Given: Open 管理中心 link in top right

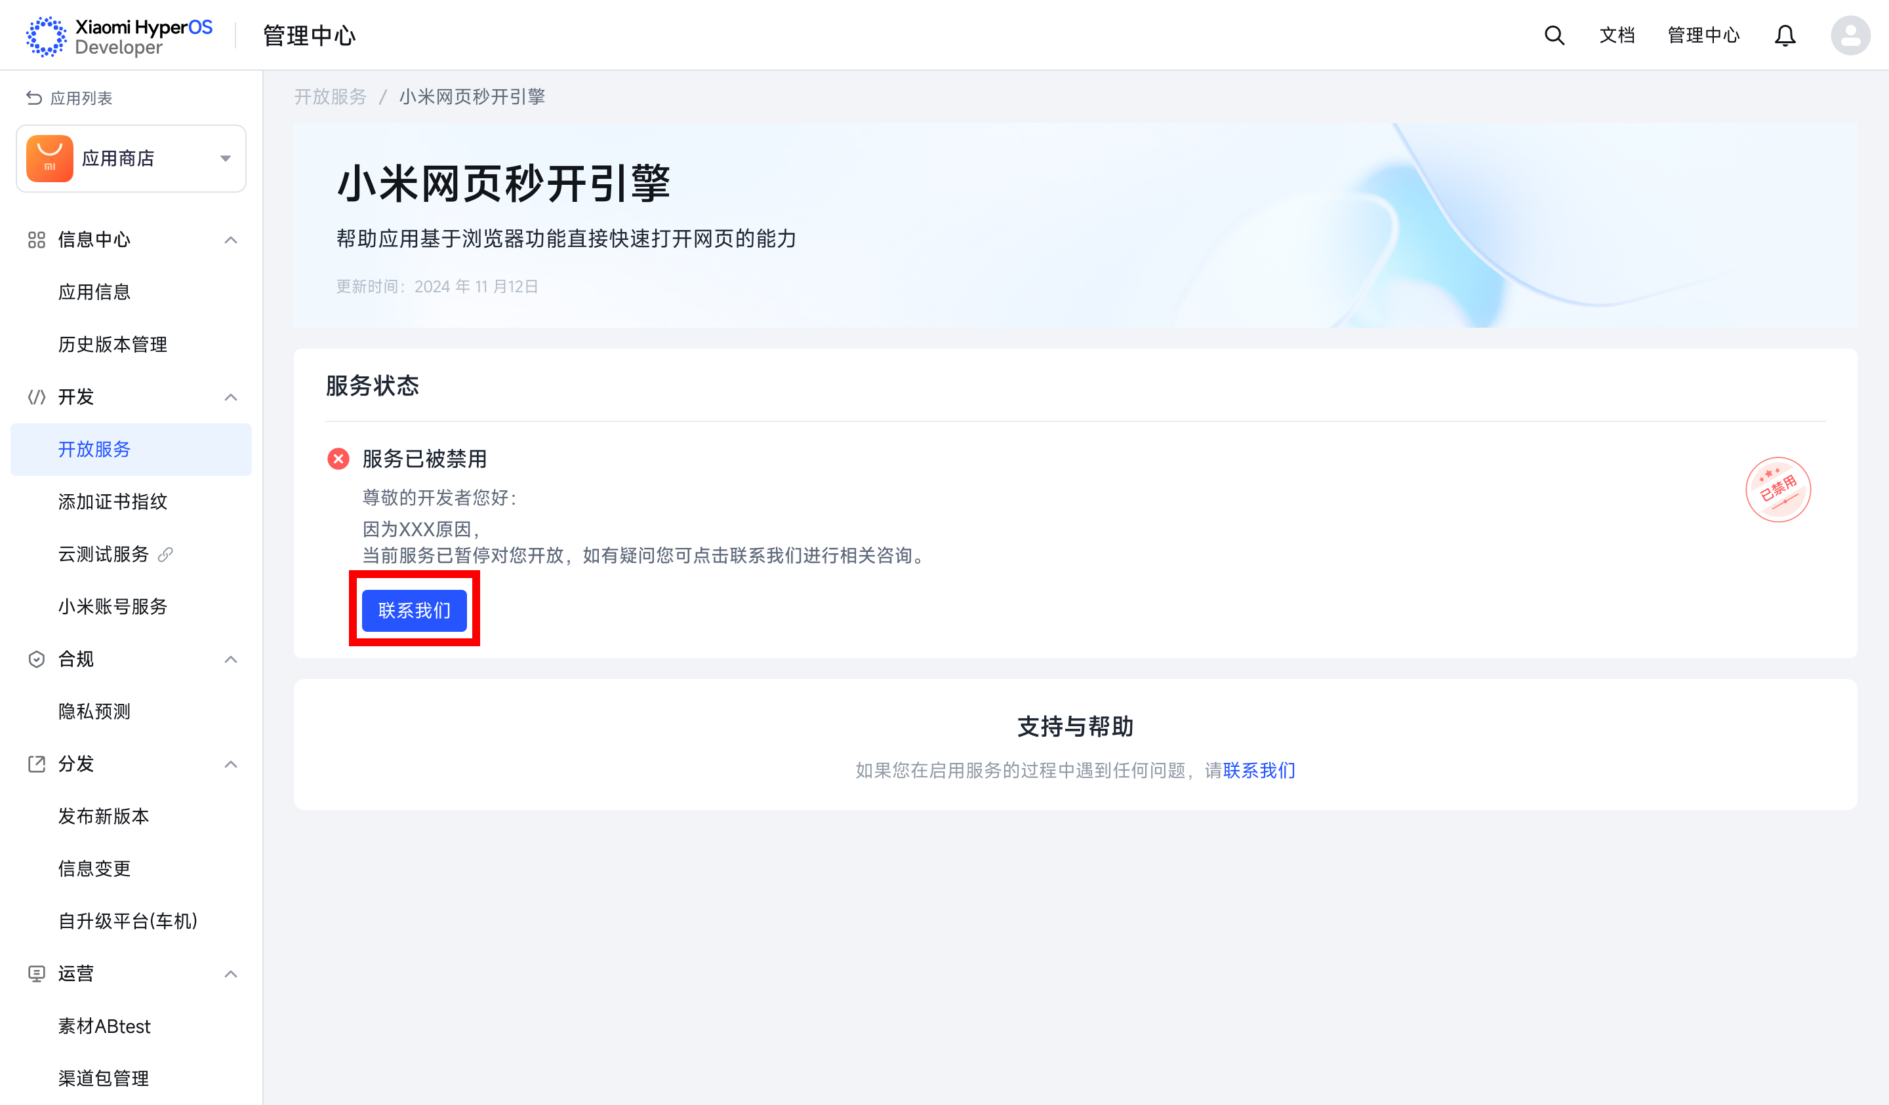Looking at the screenshot, I should point(1703,35).
